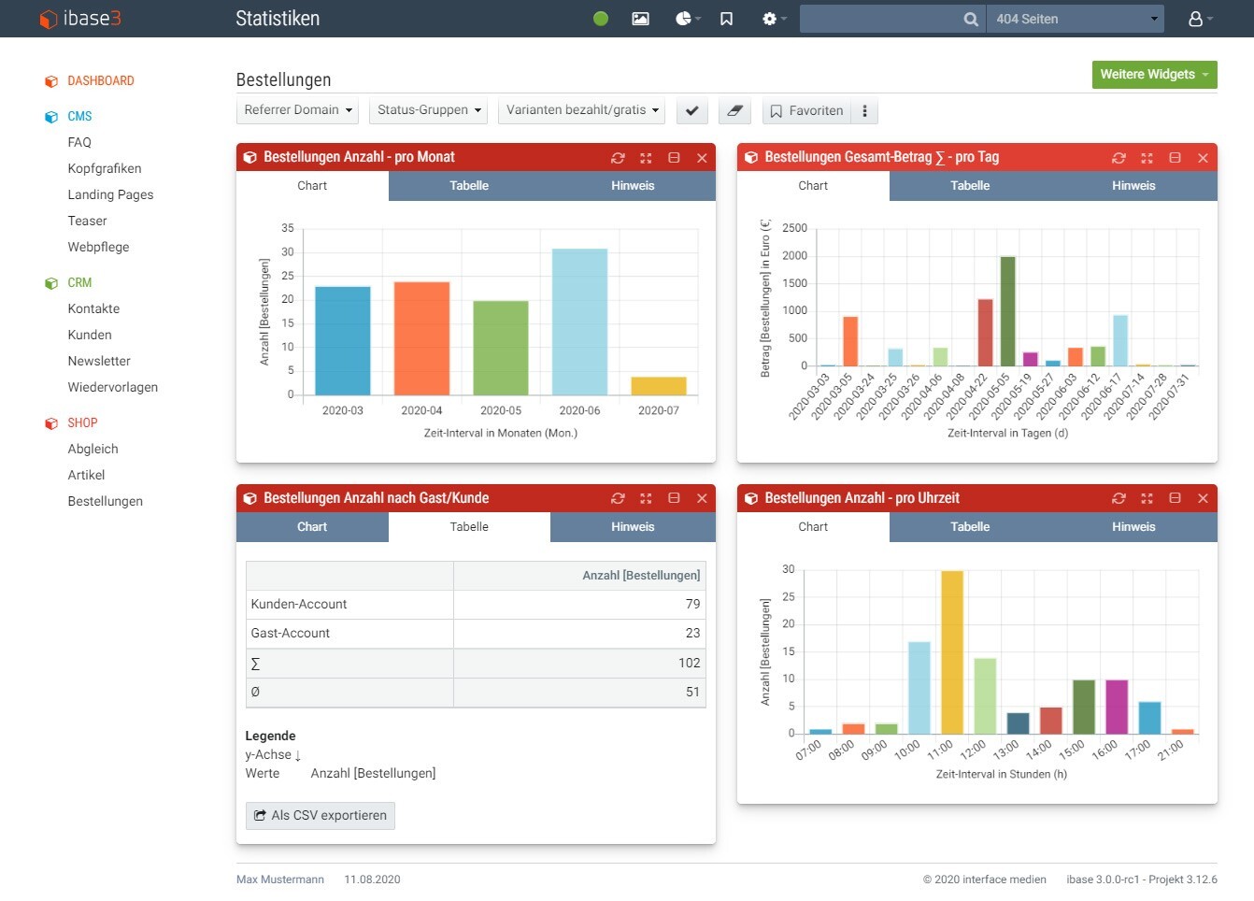Click the image gallery icon in top bar
1254x901 pixels.
point(640,19)
